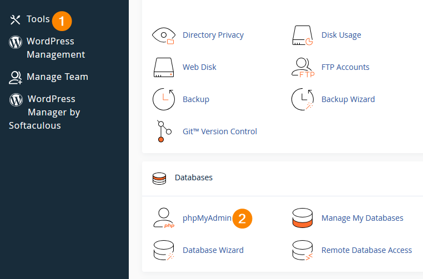Click the Manage Team user icon
The height and width of the screenshot is (279, 423).
click(x=16, y=78)
